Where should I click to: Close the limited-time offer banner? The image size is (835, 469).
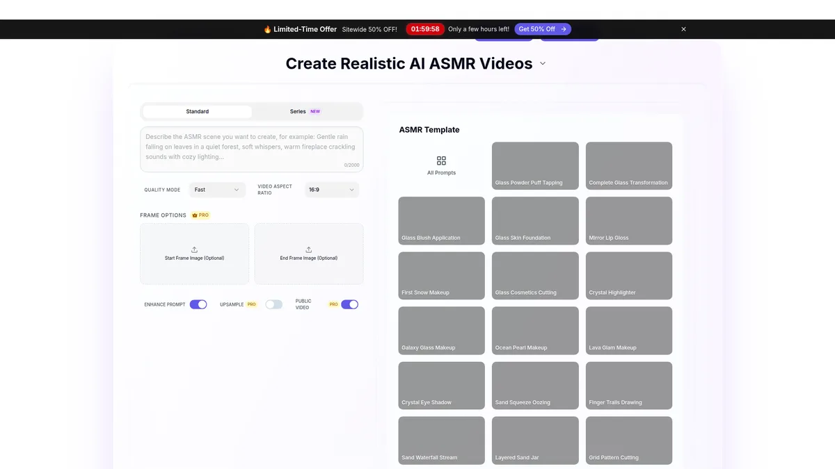pyautogui.click(x=683, y=29)
